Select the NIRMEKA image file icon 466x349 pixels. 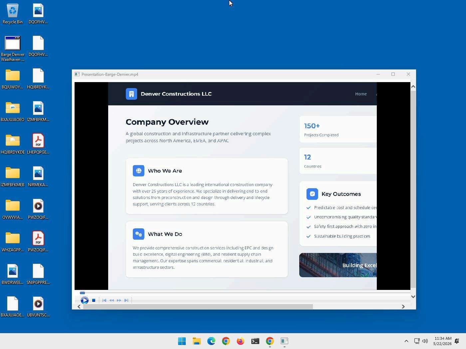click(38, 177)
